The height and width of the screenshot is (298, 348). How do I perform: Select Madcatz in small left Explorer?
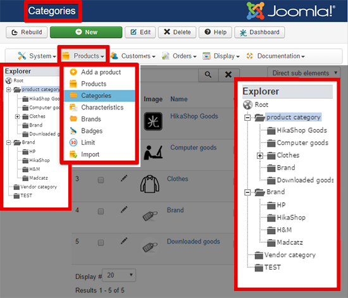click(39, 178)
